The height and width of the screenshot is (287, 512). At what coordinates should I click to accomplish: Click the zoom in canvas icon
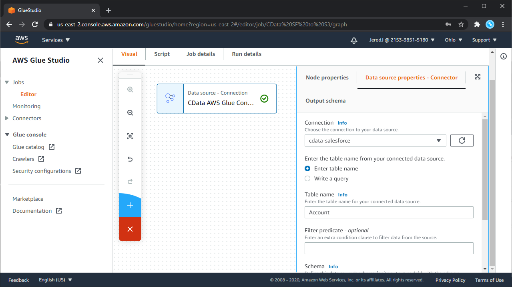[130, 90]
